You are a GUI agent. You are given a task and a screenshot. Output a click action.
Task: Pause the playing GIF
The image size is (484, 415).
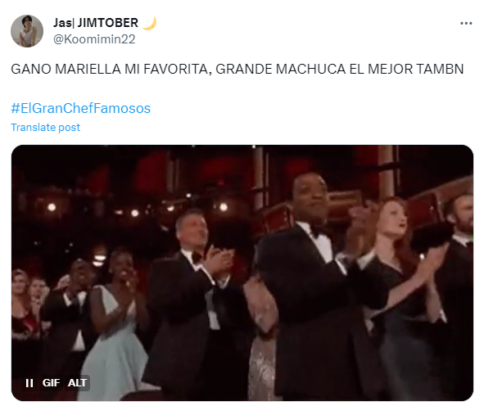pos(29,383)
